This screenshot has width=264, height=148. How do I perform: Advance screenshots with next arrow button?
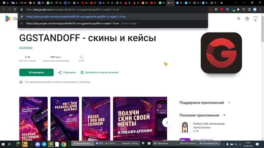pos(167,123)
